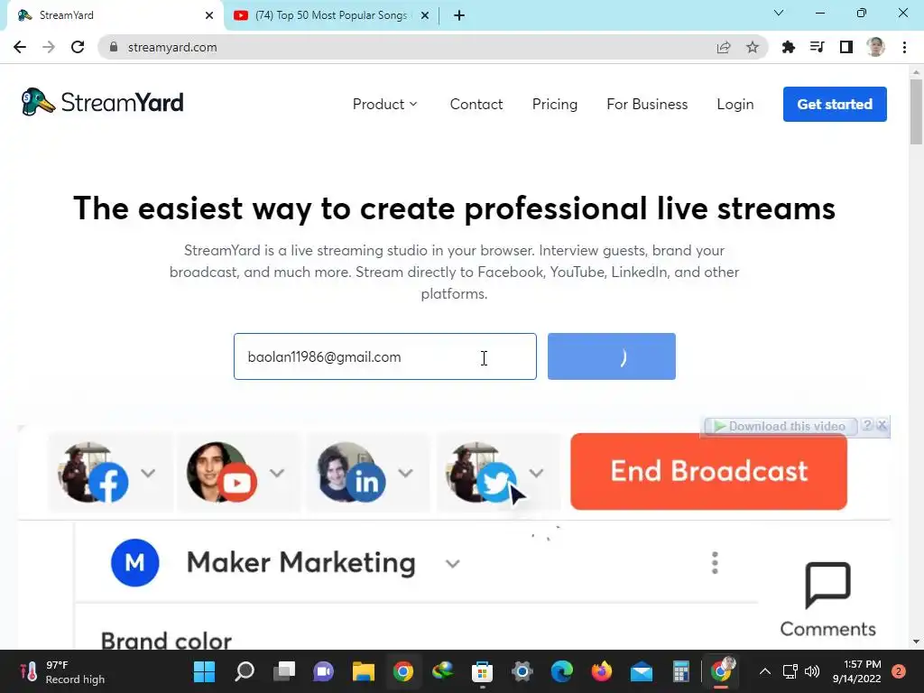Expand the LinkedIn destination chevron
Image resolution: width=924 pixels, height=693 pixels.
(x=405, y=473)
